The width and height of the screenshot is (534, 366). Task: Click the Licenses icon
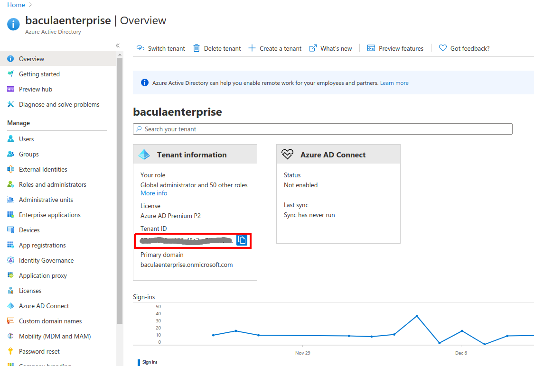coord(10,291)
